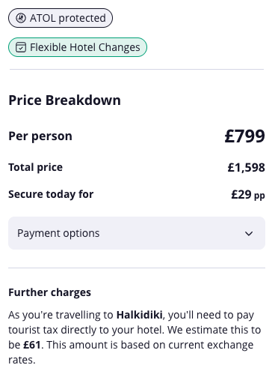Click the £29 pp deposit amount
Image resolution: width=275 pixels, height=380 pixels.
(x=248, y=195)
